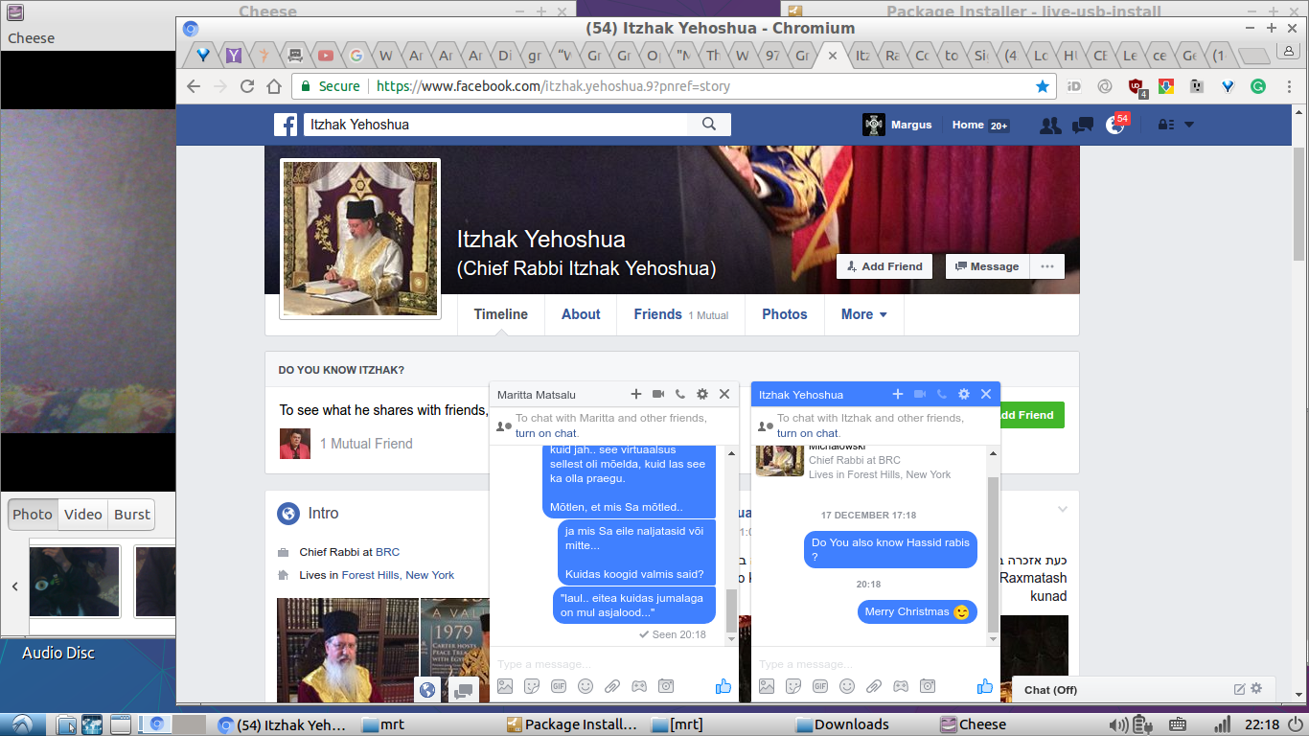Image resolution: width=1309 pixels, height=736 pixels.
Task: Add friends to Maritta Matsalu chat
Action: coord(636,394)
